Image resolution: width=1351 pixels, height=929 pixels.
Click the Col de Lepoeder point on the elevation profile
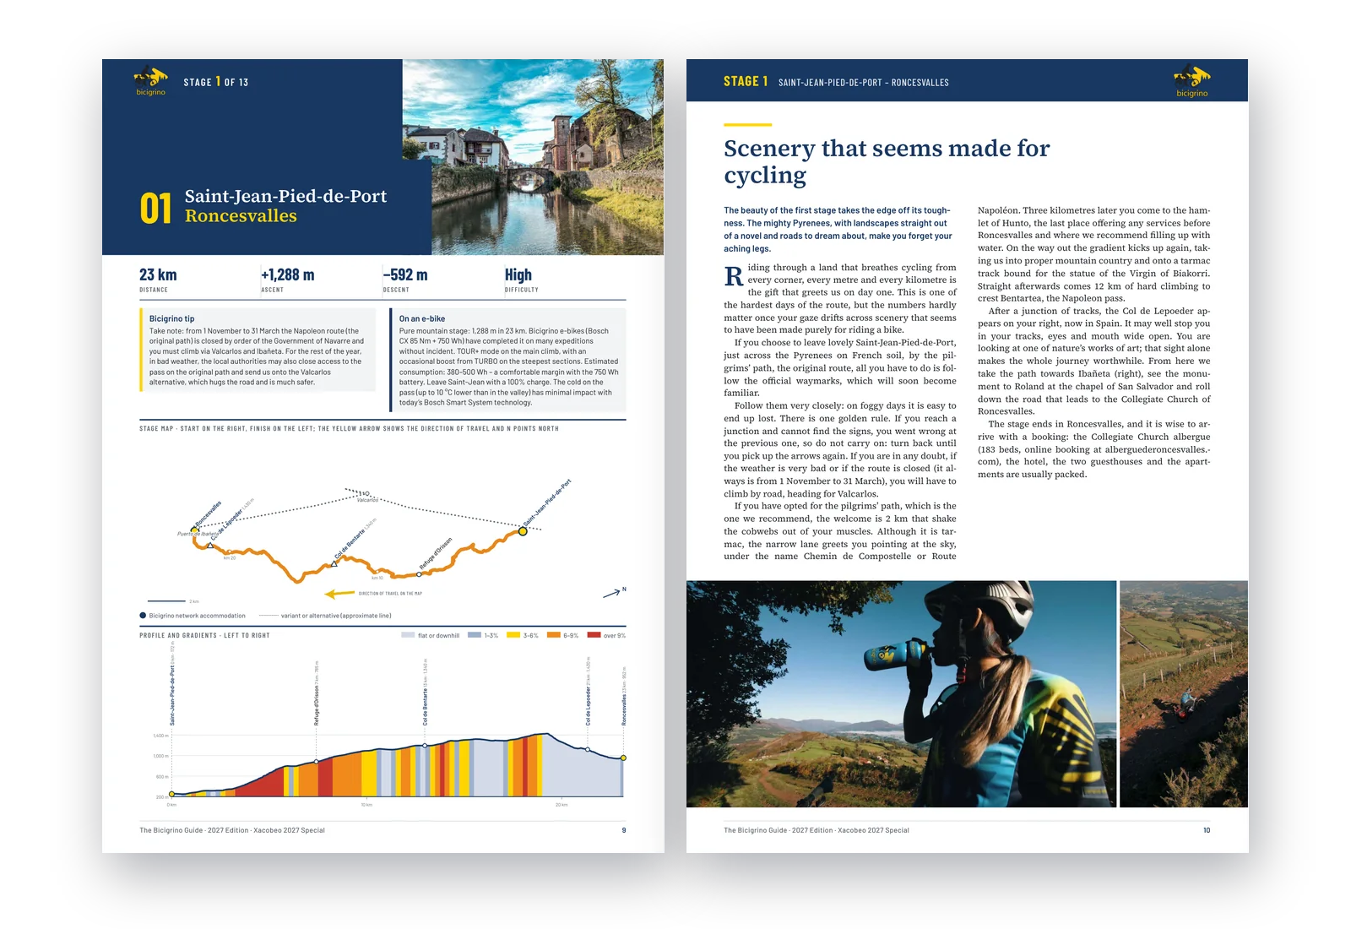[589, 749]
